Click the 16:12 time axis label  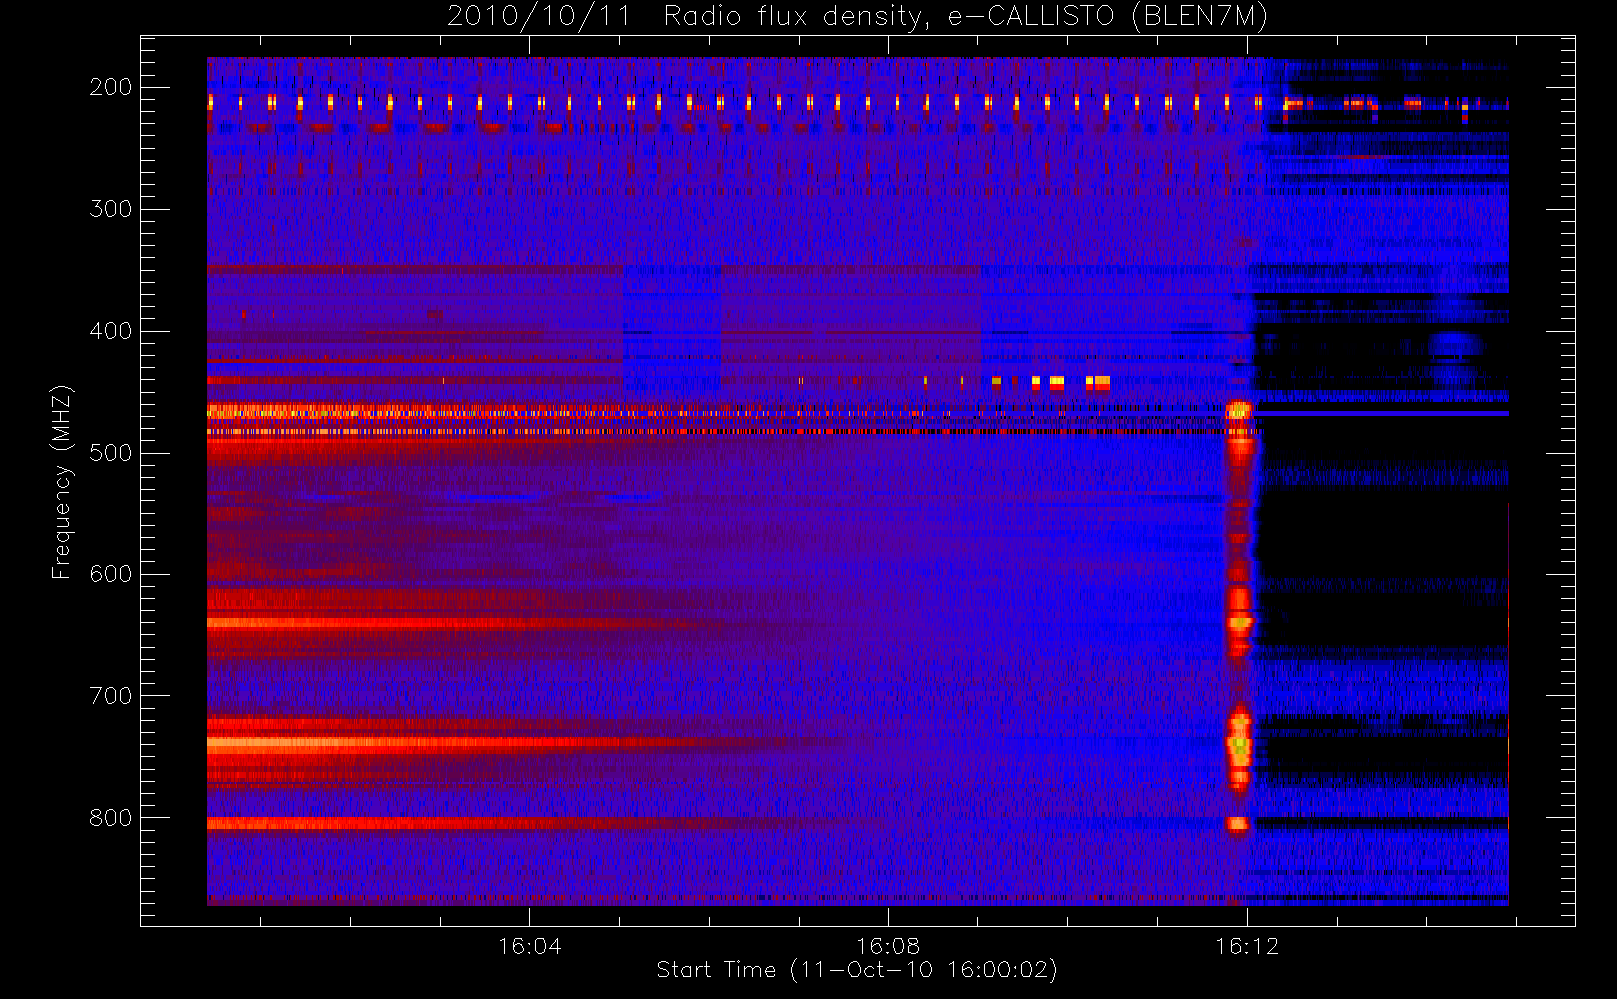pyautogui.click(x=1246, y=946)
